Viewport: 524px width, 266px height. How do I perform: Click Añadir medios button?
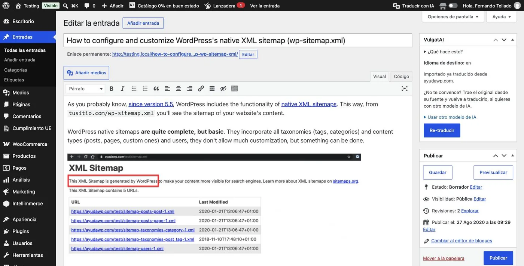(x=86, y=73)
